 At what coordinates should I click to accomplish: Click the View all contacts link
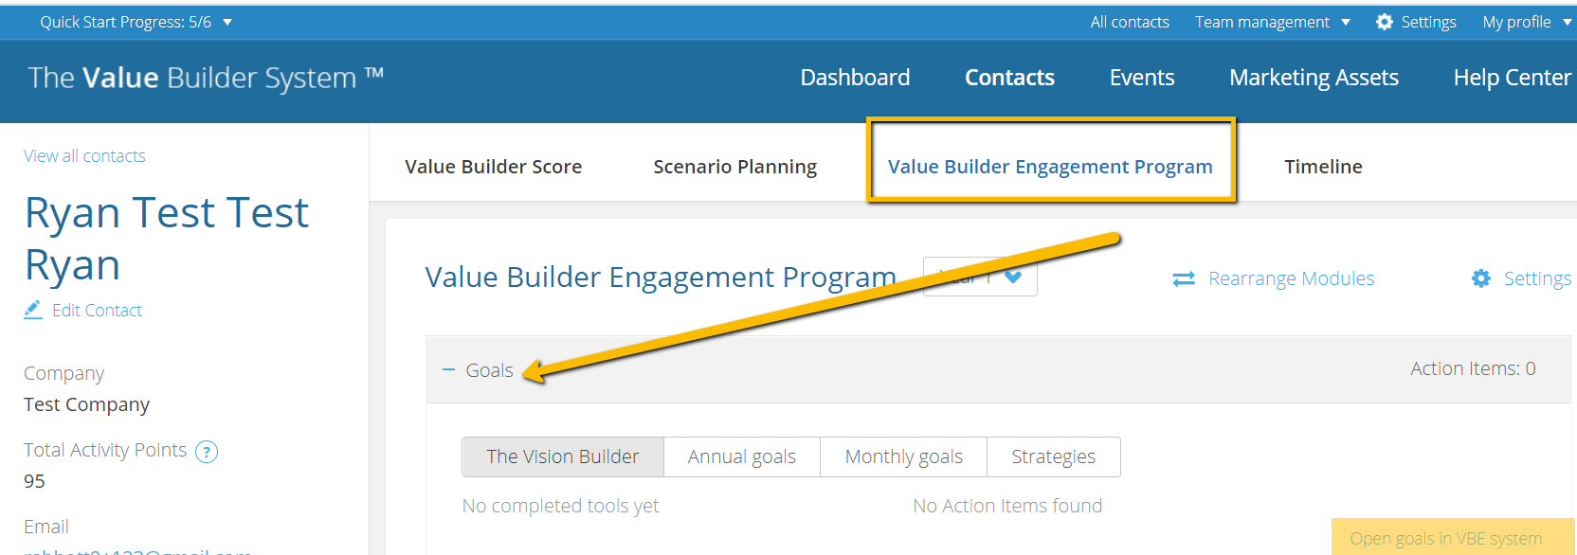[84, 156]
